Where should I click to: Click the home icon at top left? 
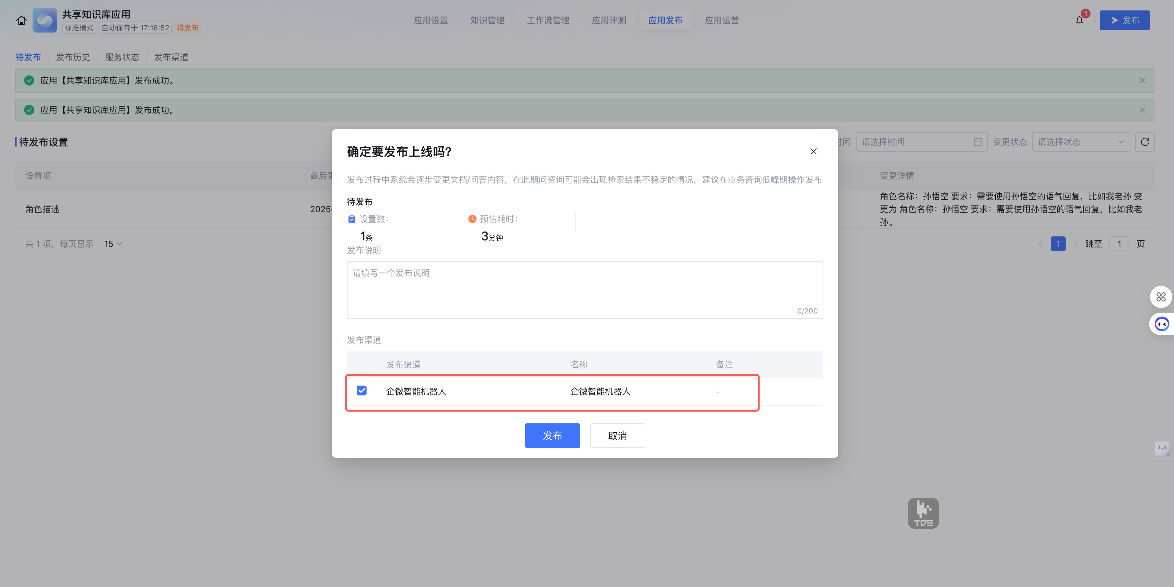tap(21, 21)
